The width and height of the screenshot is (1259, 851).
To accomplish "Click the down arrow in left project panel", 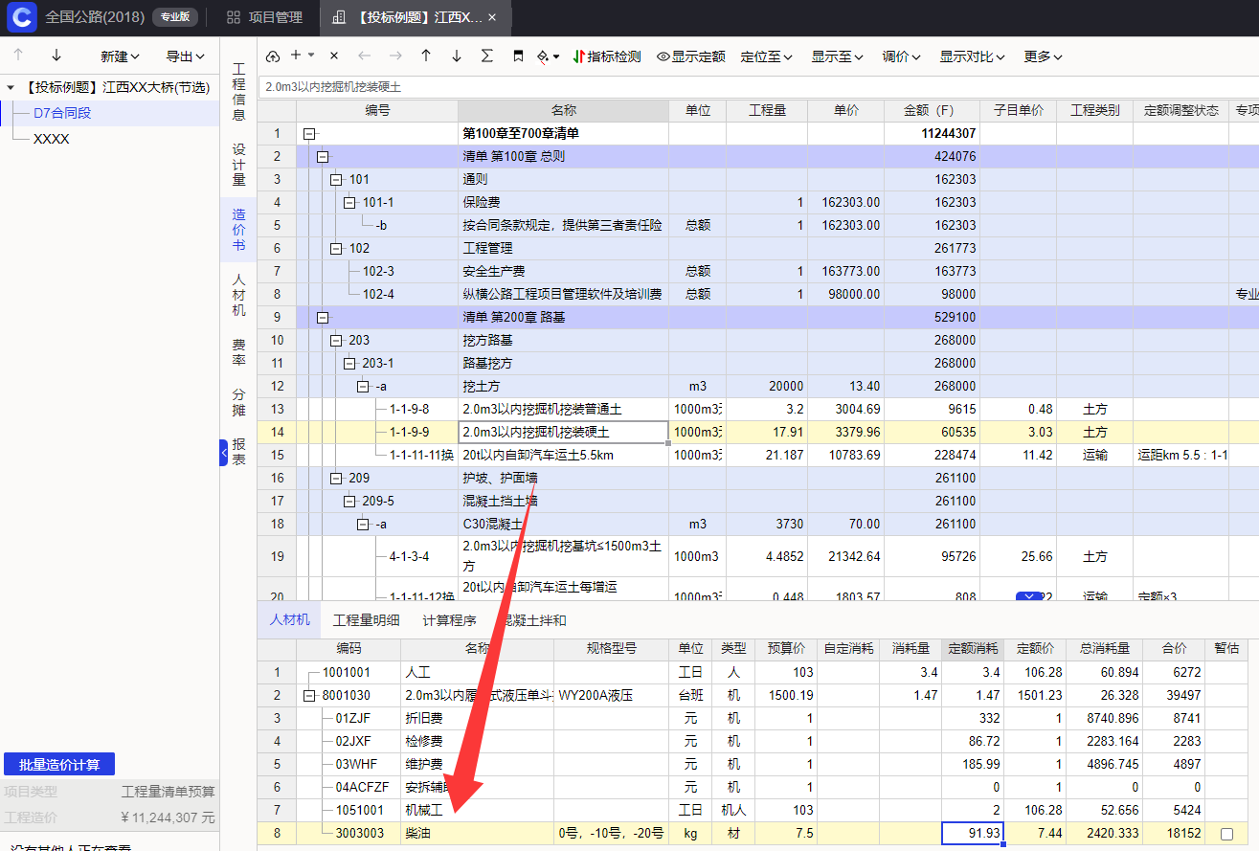I will pos(56,56).
